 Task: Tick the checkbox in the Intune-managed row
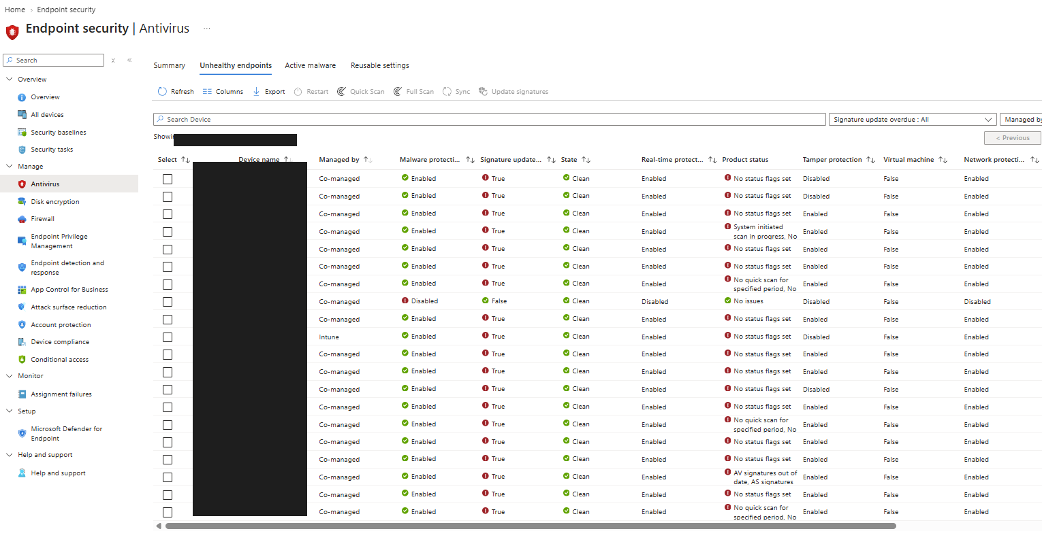point(168,337)
